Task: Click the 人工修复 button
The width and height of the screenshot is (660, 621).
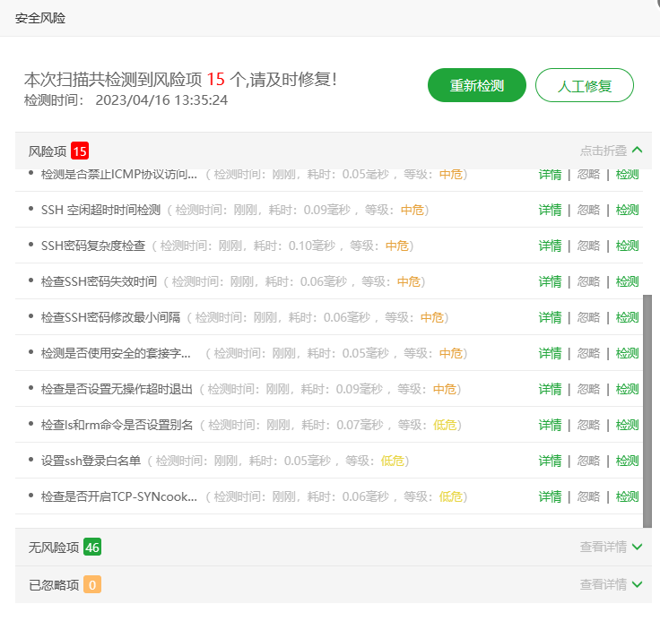Action: tap(585, 85)
